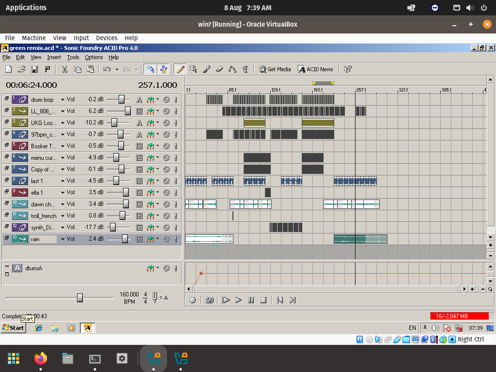Viewport: 496px width, 372px height.
Task: Open the Applications menu in top panel
Action: click(x=26, y=8)
